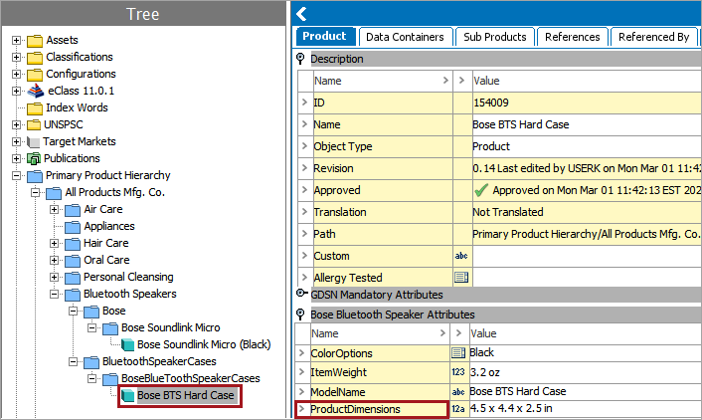Click the Primary Product Hierarchy blue folder icon
The height and width of the screenshot is (420, 702).
click(35, 176)
